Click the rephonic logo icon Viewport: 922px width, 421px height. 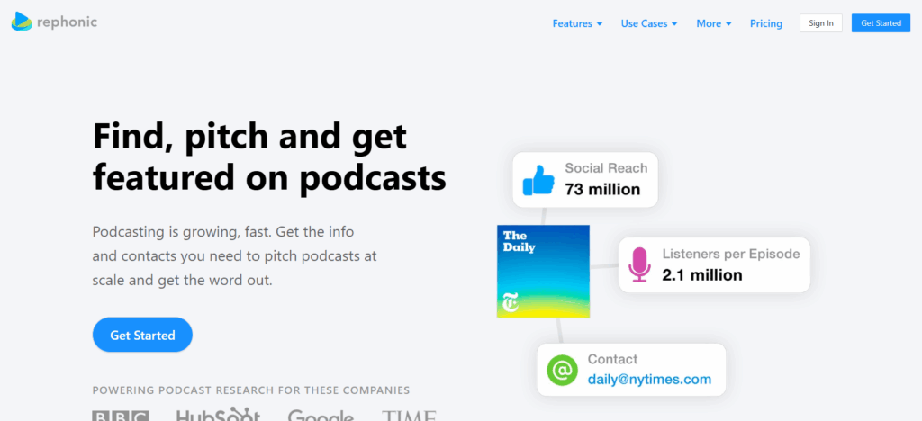pyautogui.click(x=22, y=22)
